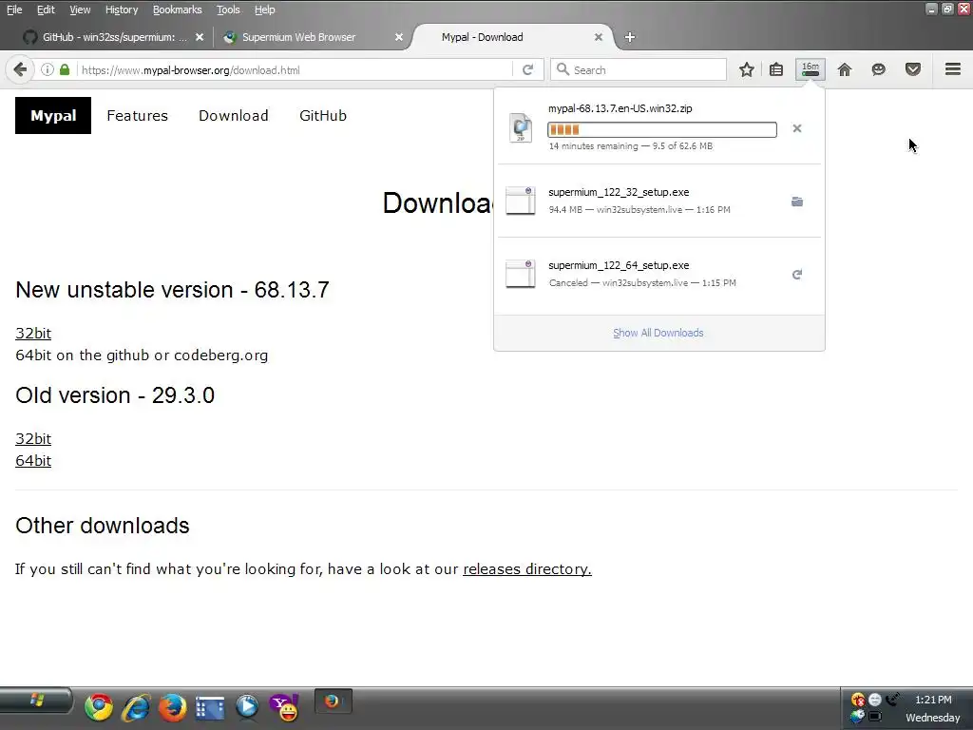973x730 pixels.
Task: Open containing folder for supermium_122_32_setup.exe
Action: (797, 202)
